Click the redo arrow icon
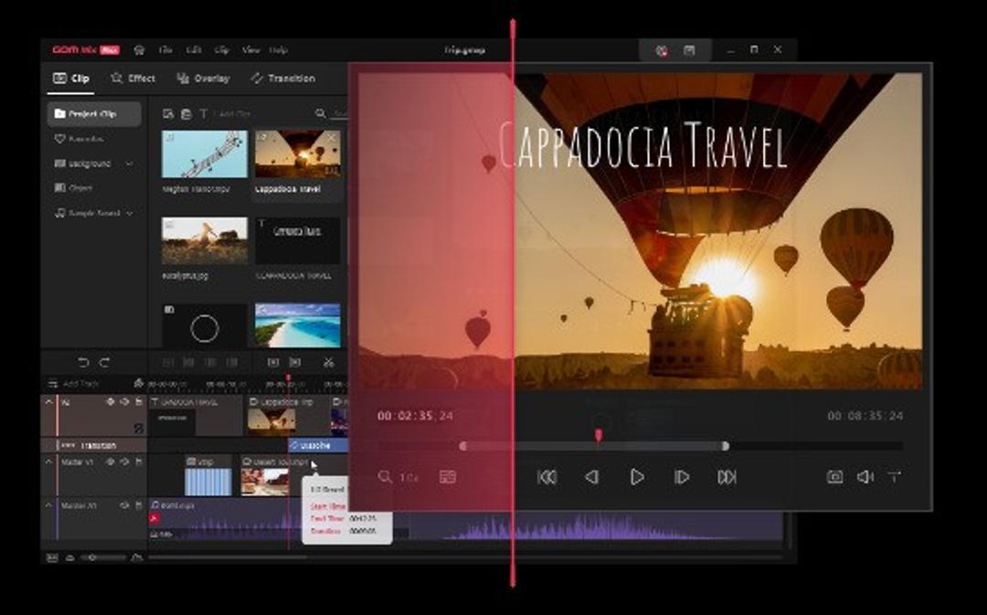This screenshot has width=987, height=615. coord(105,362)
